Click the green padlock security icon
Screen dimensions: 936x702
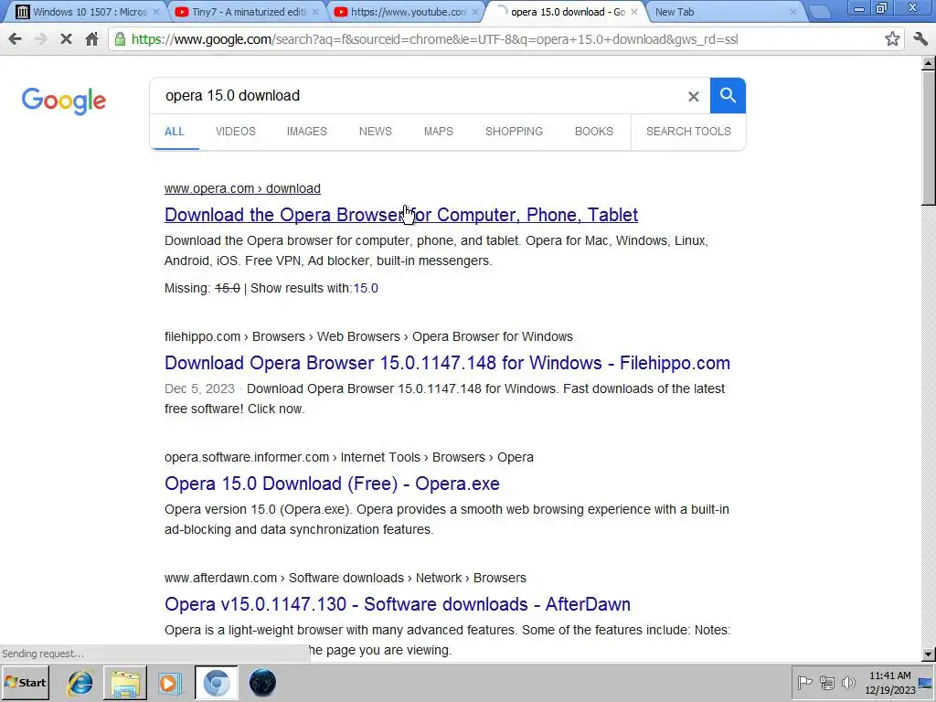coord(120,39)
